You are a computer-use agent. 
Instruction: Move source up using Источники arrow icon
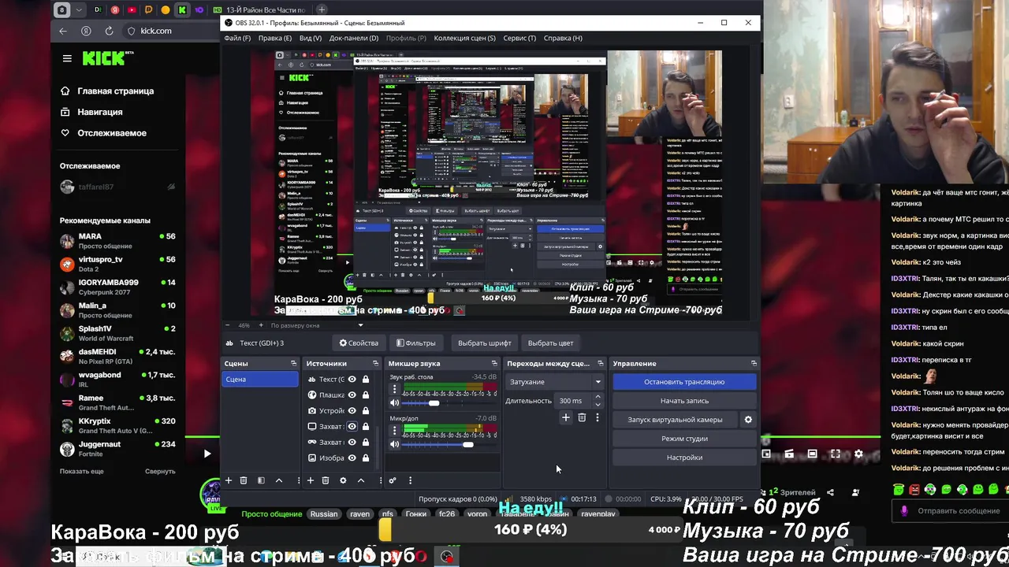point(361,480)
